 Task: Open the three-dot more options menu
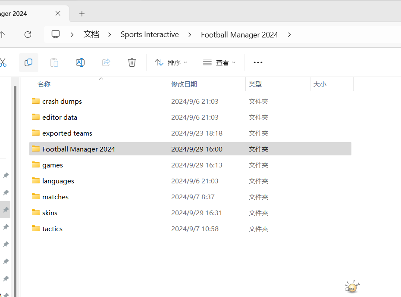pyautogui.click(x=258, y=62)
